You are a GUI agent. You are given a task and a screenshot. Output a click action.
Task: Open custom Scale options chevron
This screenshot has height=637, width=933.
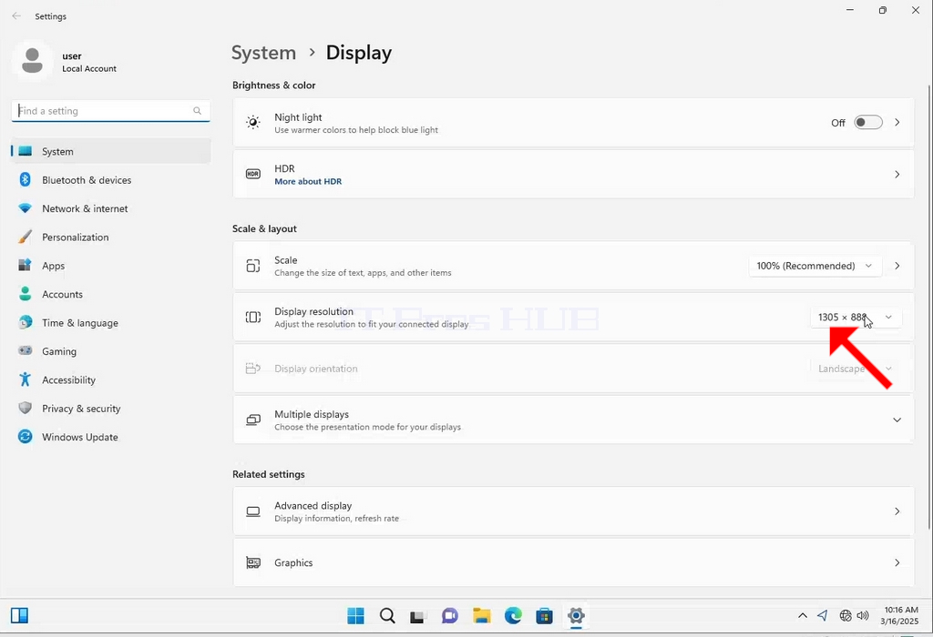tap(897, 266)
